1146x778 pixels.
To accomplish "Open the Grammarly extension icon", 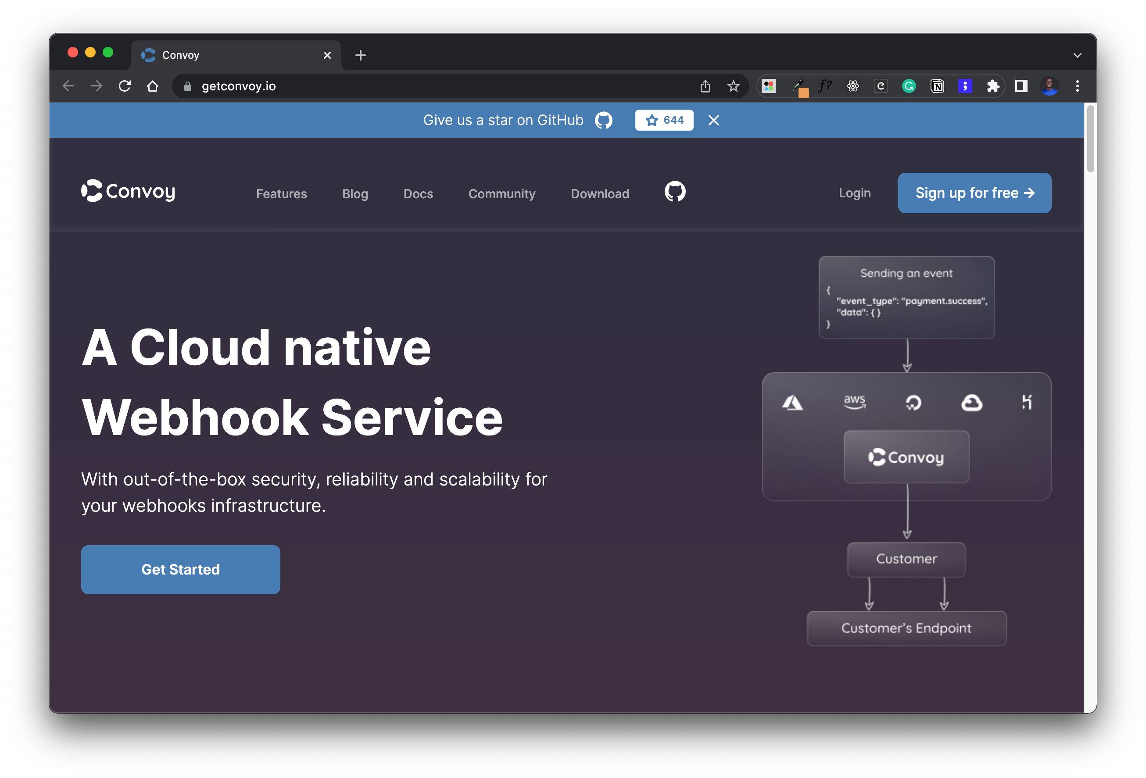I will tap(909, 86).
